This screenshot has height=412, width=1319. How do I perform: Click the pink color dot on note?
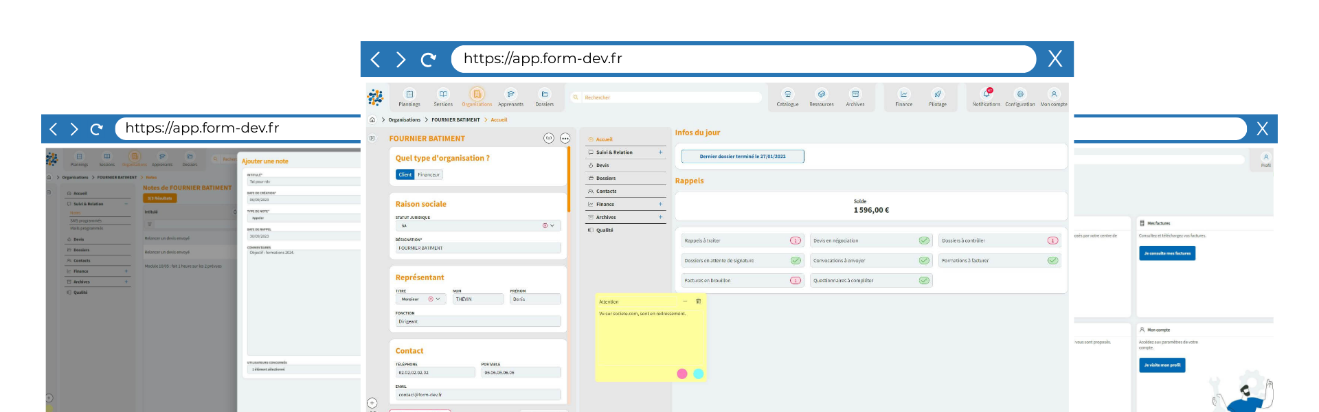click(x=681, y=374)
